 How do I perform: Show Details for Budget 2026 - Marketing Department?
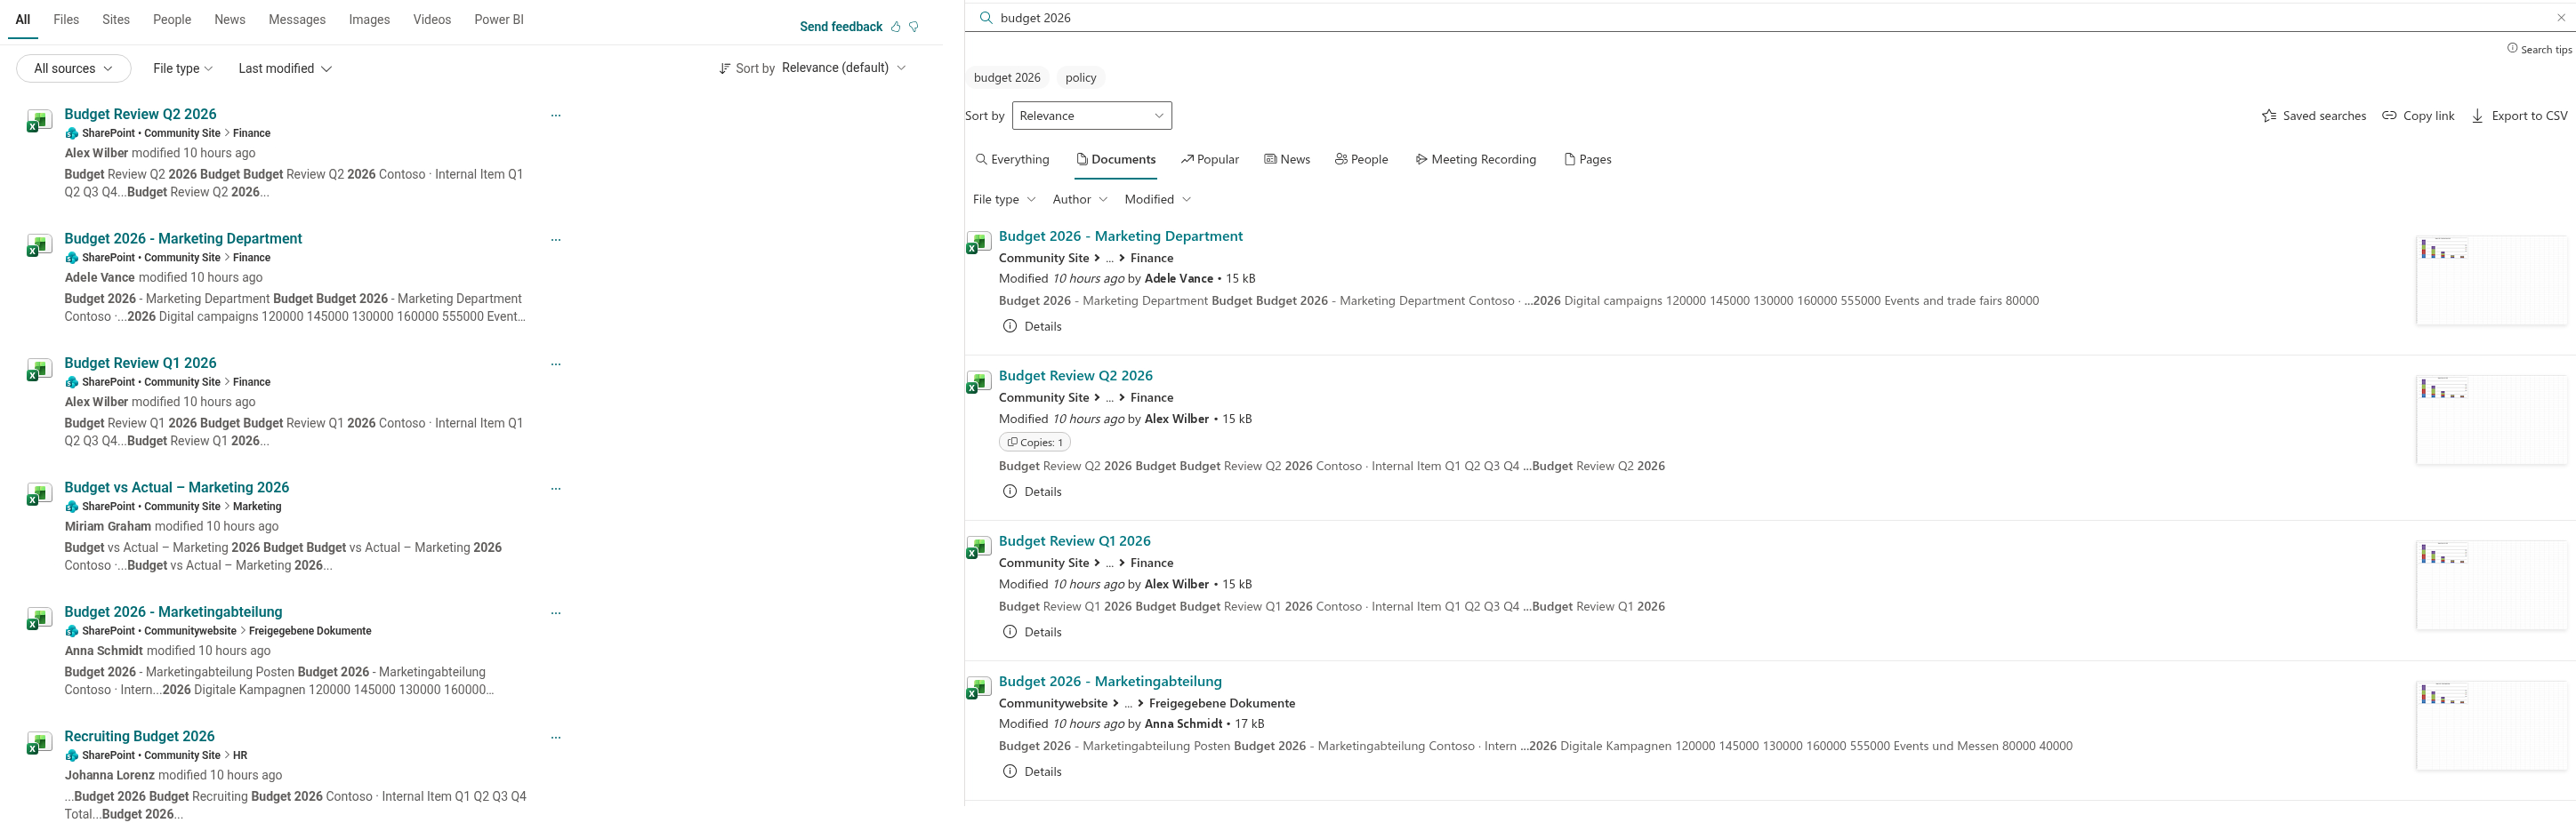click(1032, 326)
